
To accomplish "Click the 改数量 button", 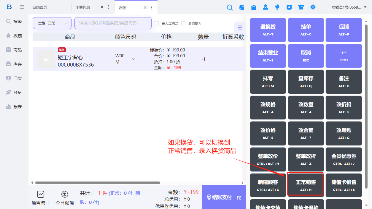I will click(x=306, y=108).
